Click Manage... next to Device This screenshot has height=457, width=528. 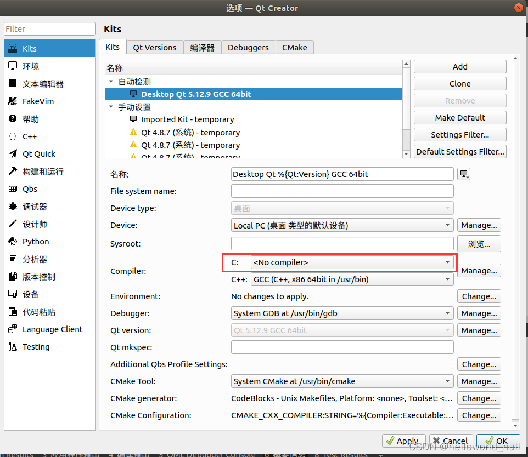click(x=479, y=225)
